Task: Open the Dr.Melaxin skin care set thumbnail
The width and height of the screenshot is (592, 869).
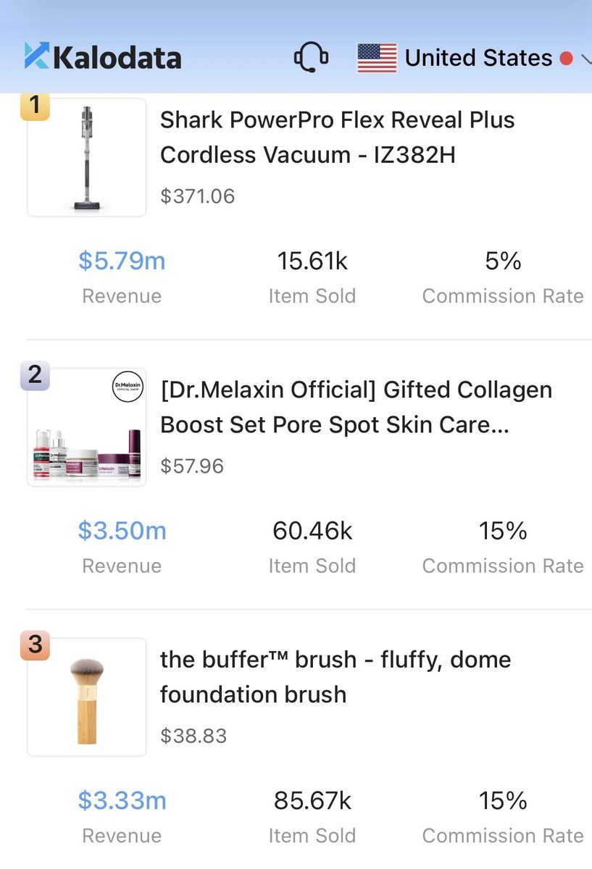Action: (87, 427)
